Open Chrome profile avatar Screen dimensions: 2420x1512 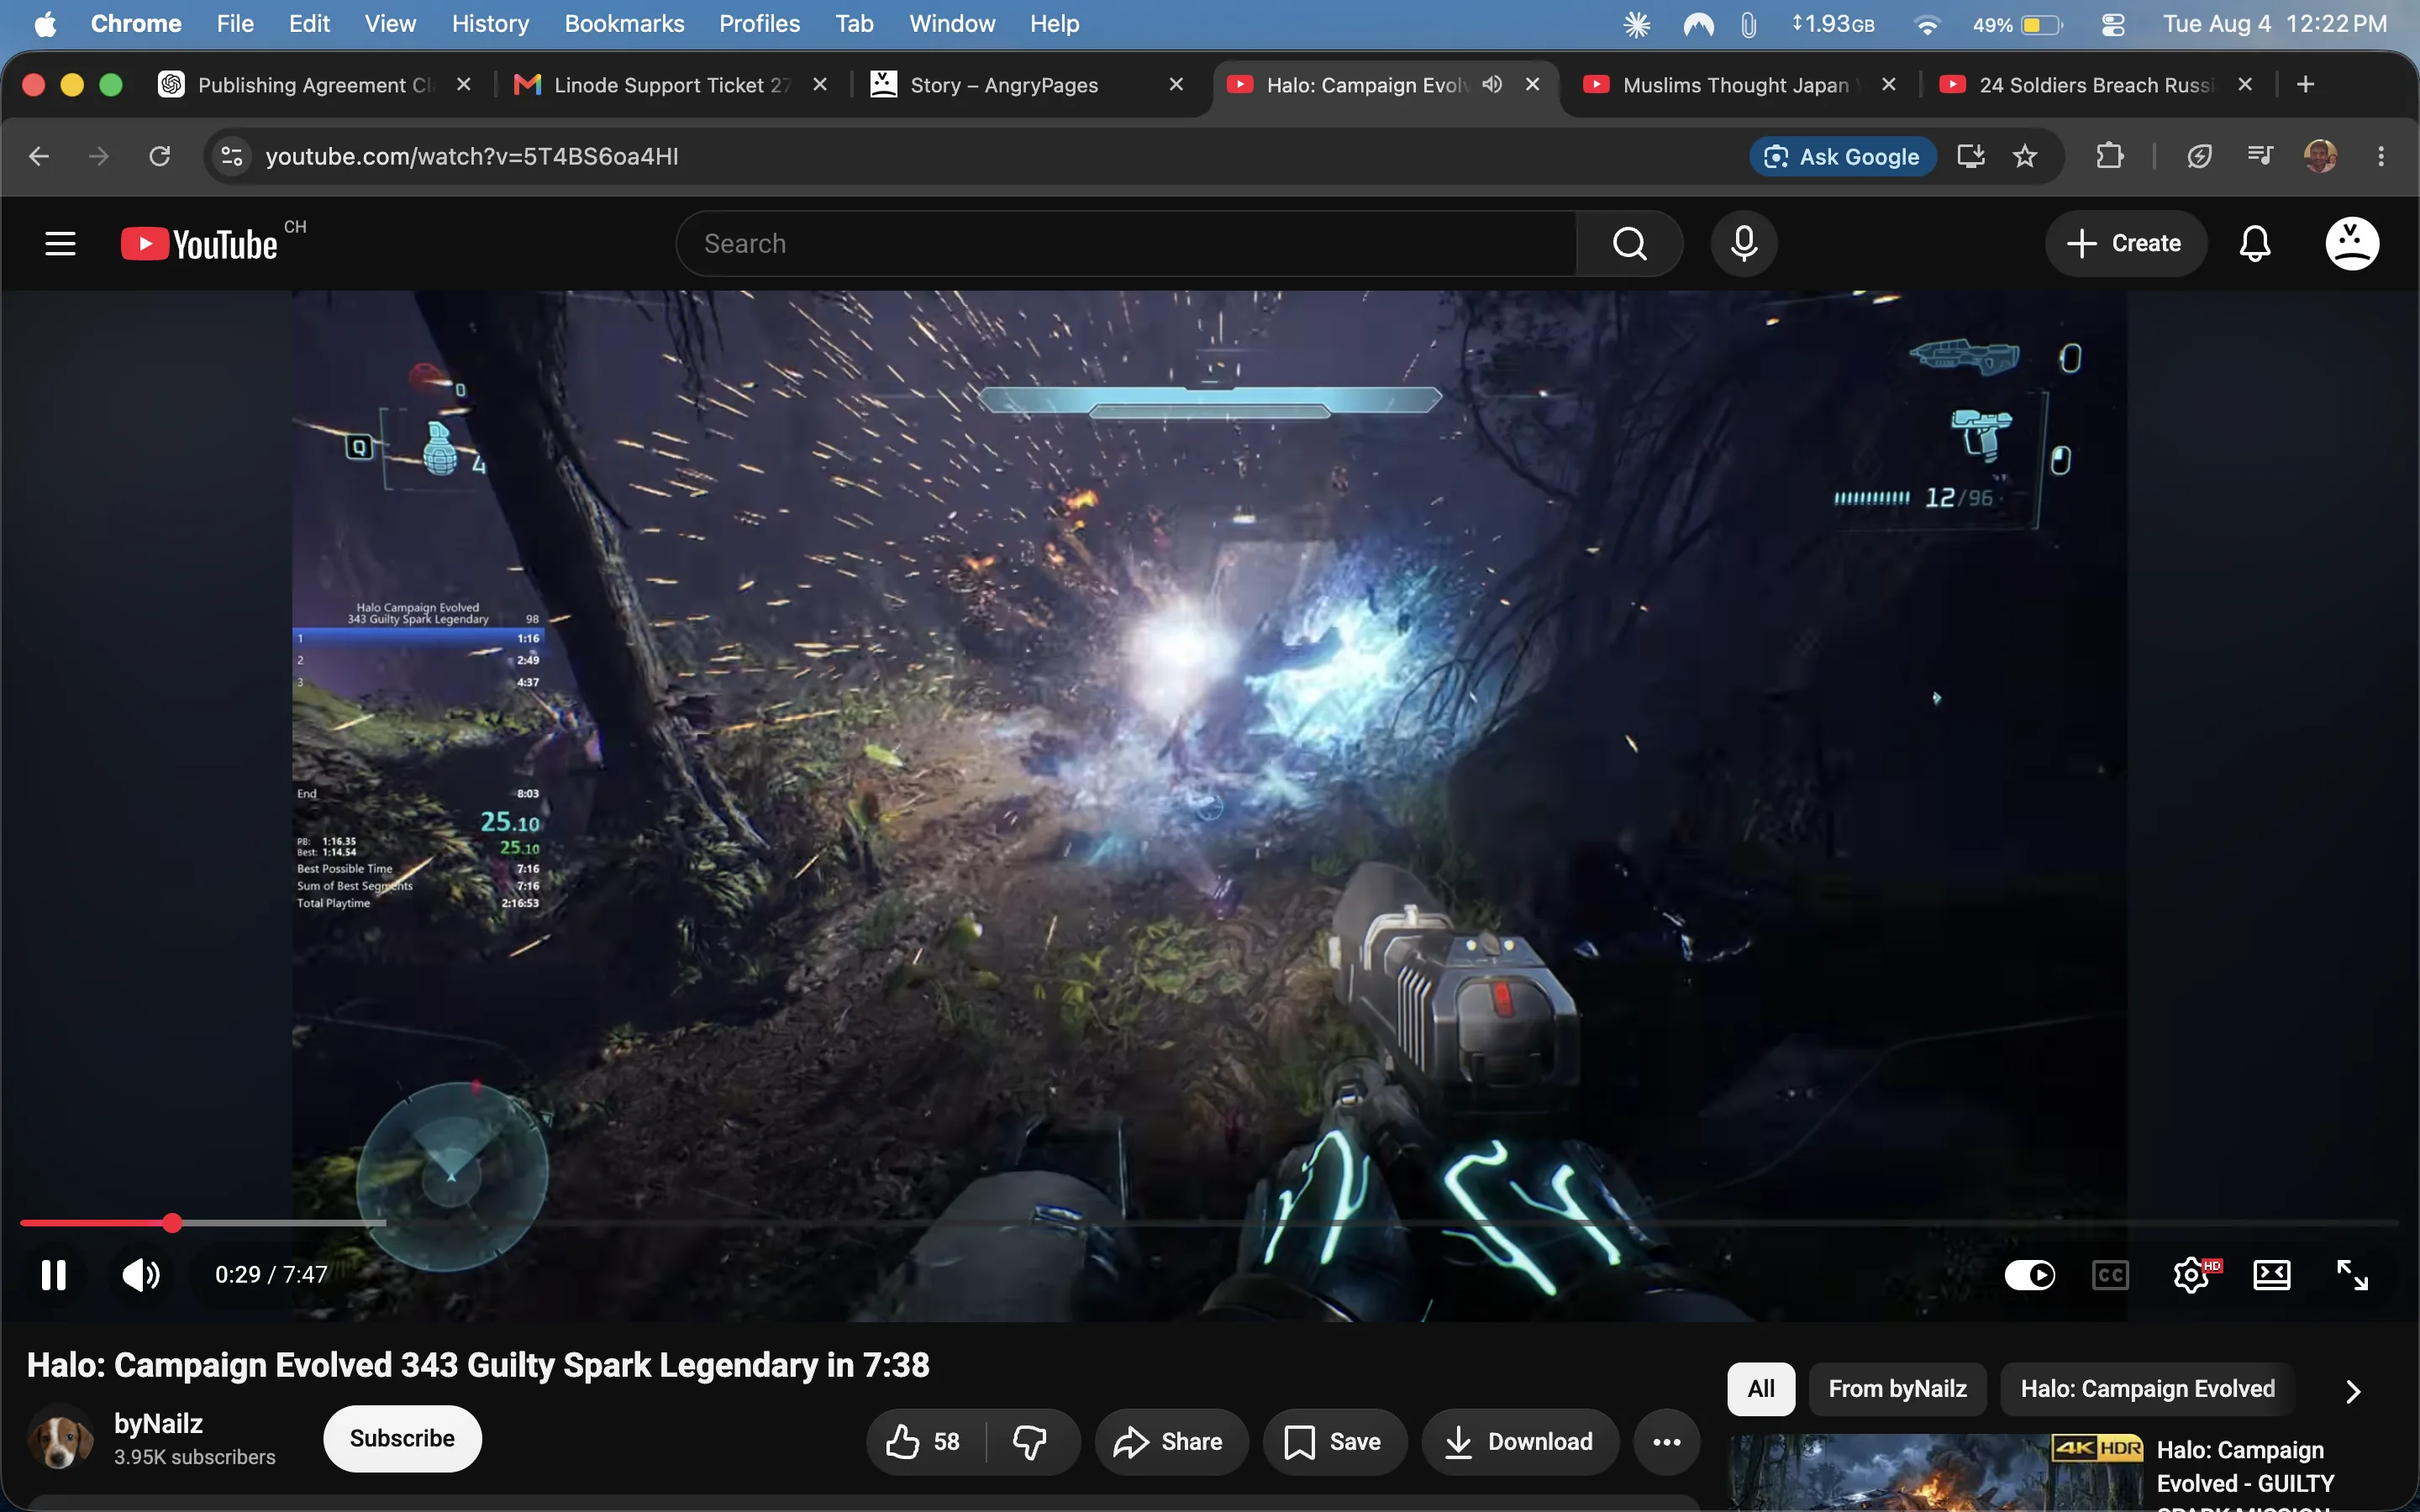pyautogui.click(x=2320, y=156)
